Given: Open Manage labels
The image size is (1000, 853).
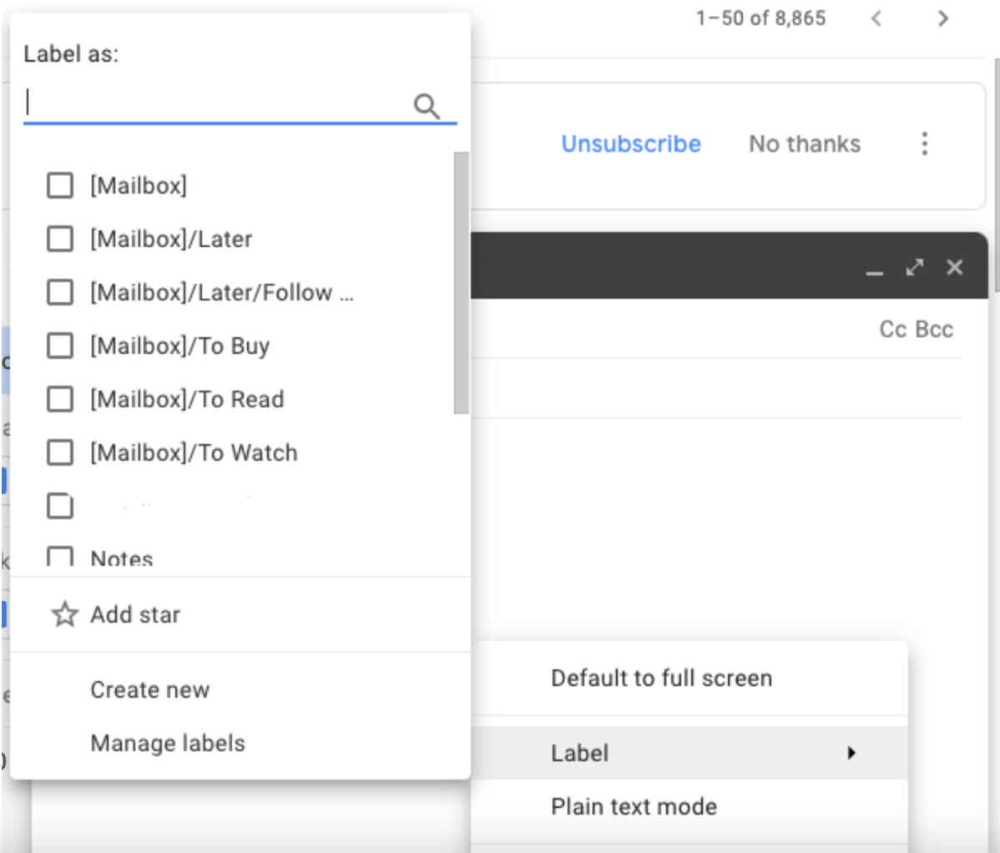Looking at the screenshot, I should click(x=168, y=743).
